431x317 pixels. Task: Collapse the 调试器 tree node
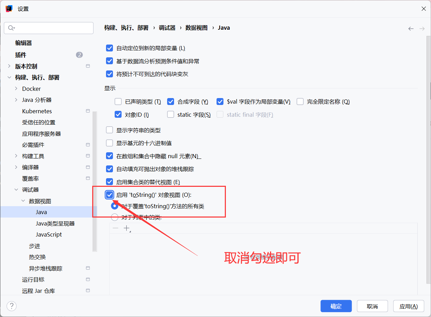pyautogui.click(x=16, y=190)
